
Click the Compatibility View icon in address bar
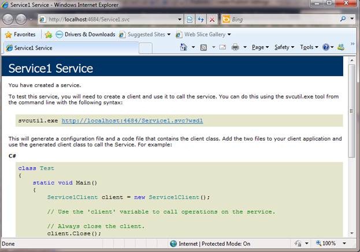pyautogui.click(x=189, y=19)
